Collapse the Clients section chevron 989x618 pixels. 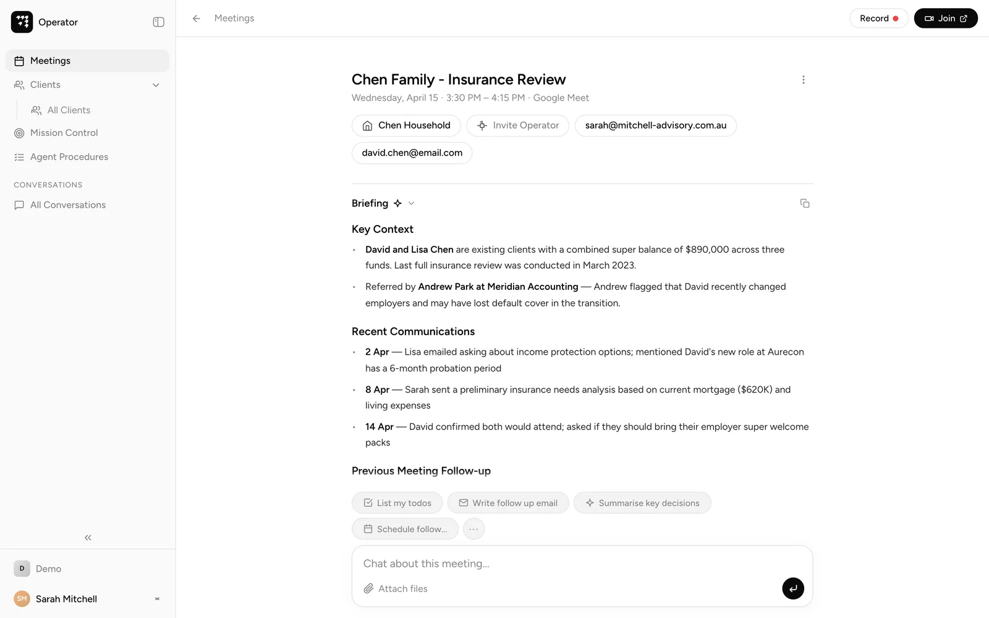coord(156,85)
